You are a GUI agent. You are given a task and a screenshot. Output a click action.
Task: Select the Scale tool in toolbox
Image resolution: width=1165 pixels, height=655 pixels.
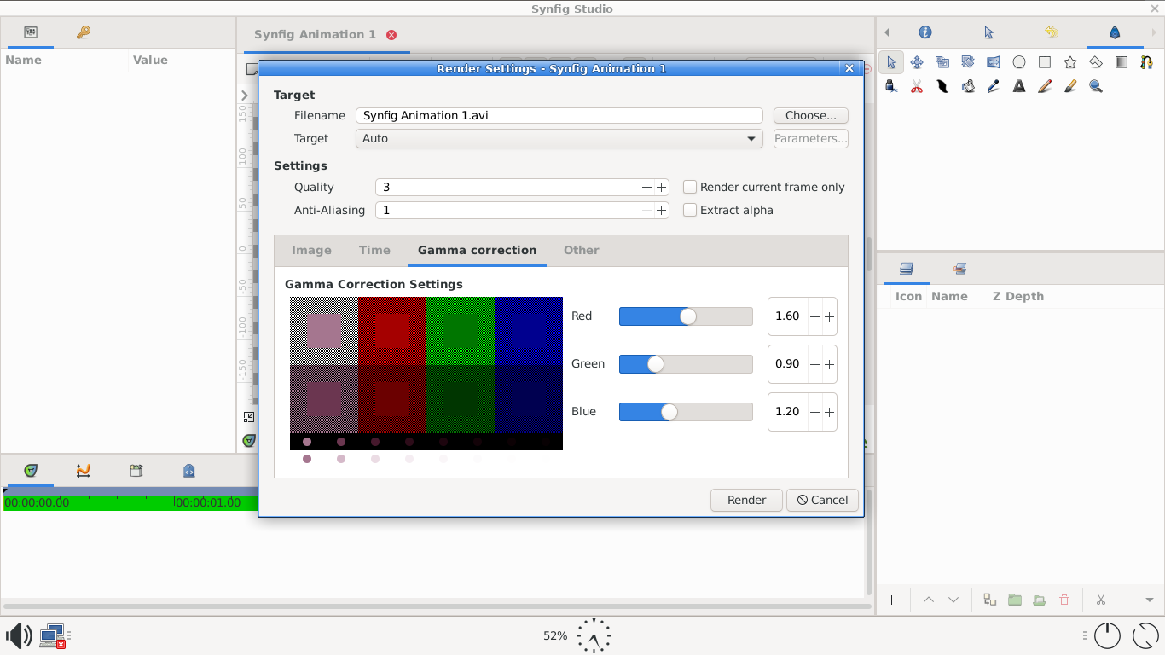tap(942, 62)
